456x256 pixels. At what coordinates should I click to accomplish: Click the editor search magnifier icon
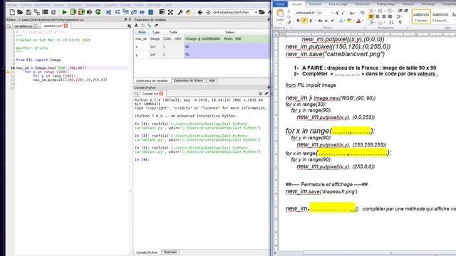[x=129, y=26]
